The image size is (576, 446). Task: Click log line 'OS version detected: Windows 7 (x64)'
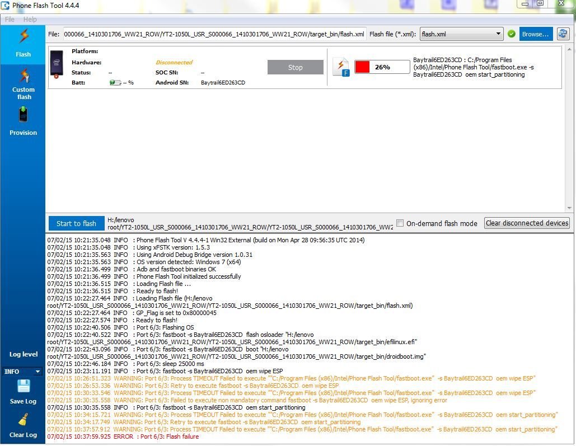(x=144, y=262)
